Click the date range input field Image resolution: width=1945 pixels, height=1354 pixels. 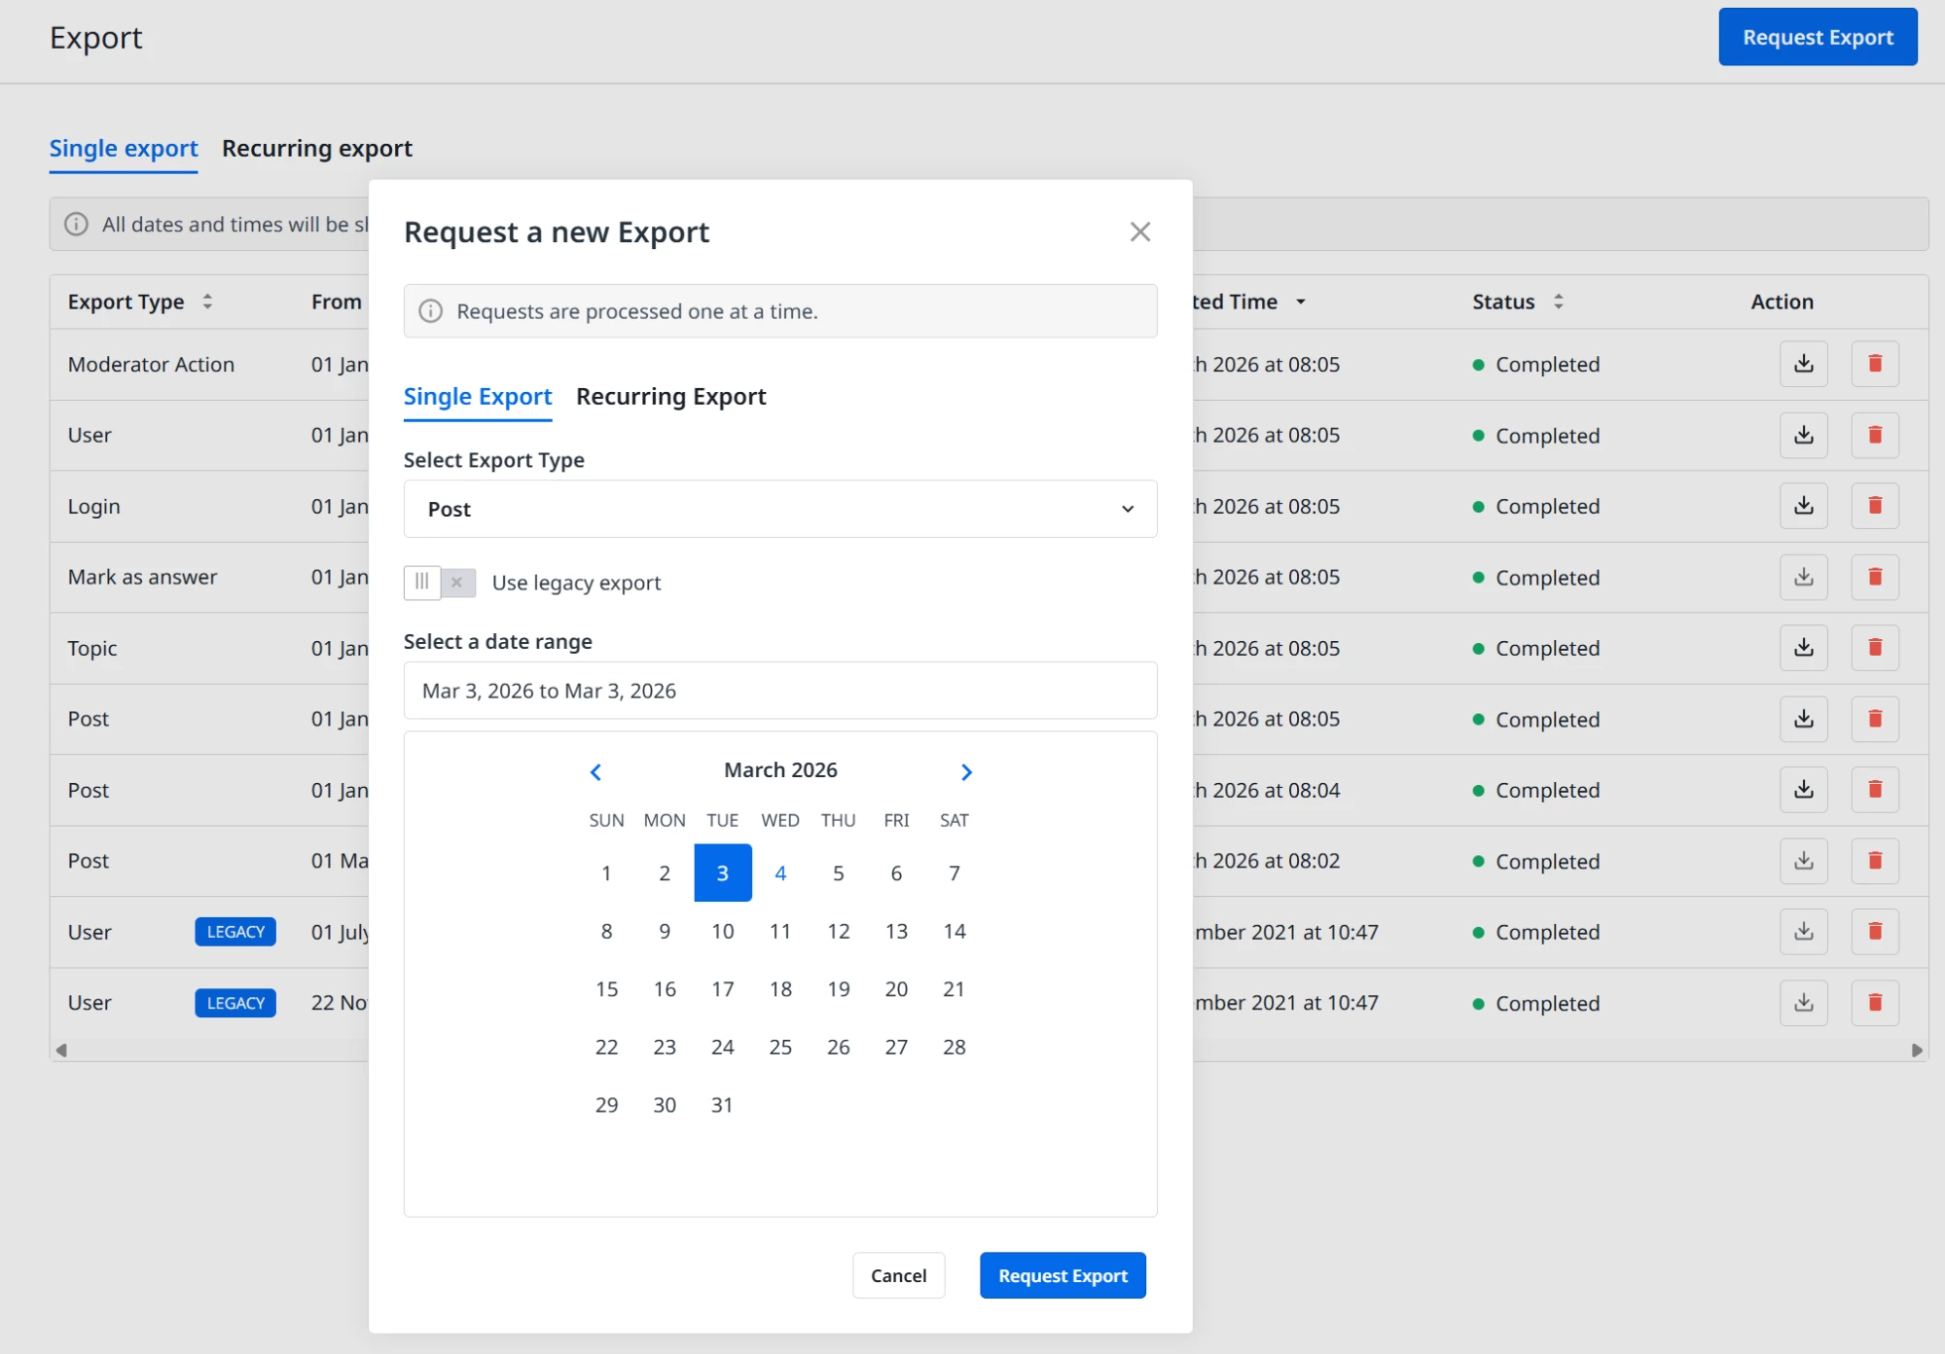(779, 691)
